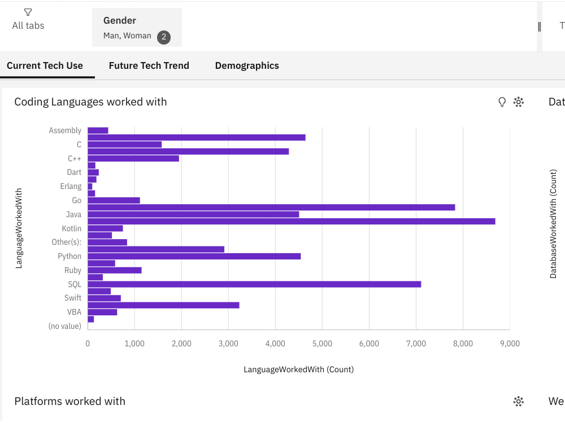Open the Gender filter count badge

point(164,37)
